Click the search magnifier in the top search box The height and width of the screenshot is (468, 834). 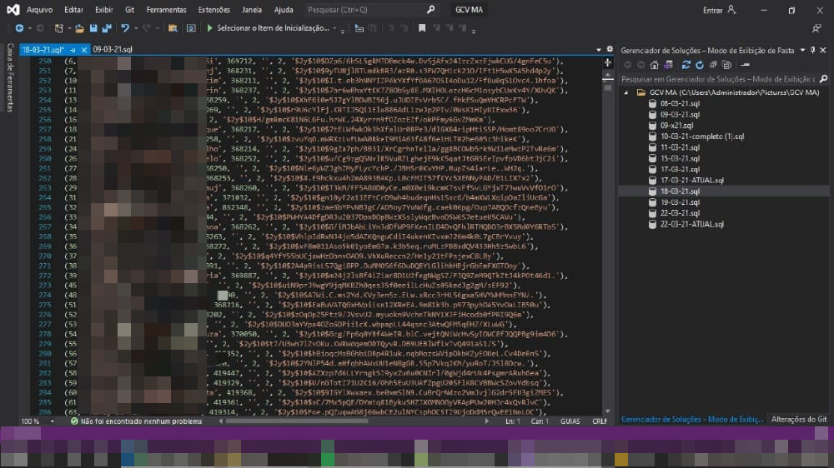tap(431, 9)
